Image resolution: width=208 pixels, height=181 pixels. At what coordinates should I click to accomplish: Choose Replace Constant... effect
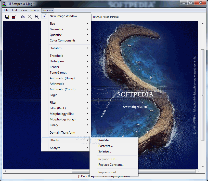tap(114, 165)
